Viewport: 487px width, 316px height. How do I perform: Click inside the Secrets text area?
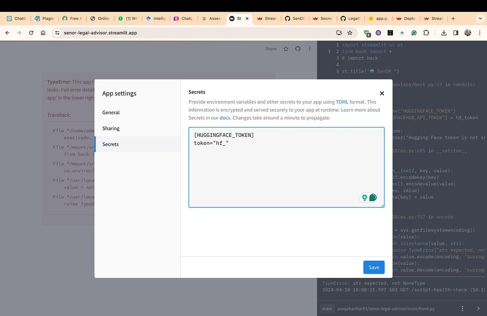click(282, 165)
